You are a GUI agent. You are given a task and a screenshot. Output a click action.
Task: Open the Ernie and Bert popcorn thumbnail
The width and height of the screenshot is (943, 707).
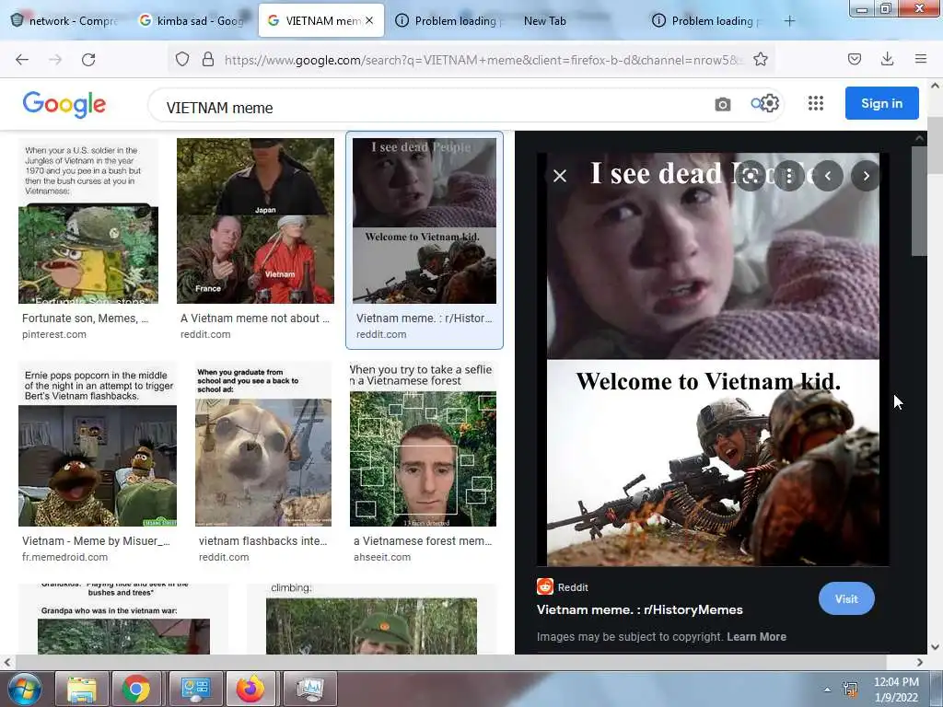(x=98, y=445)
